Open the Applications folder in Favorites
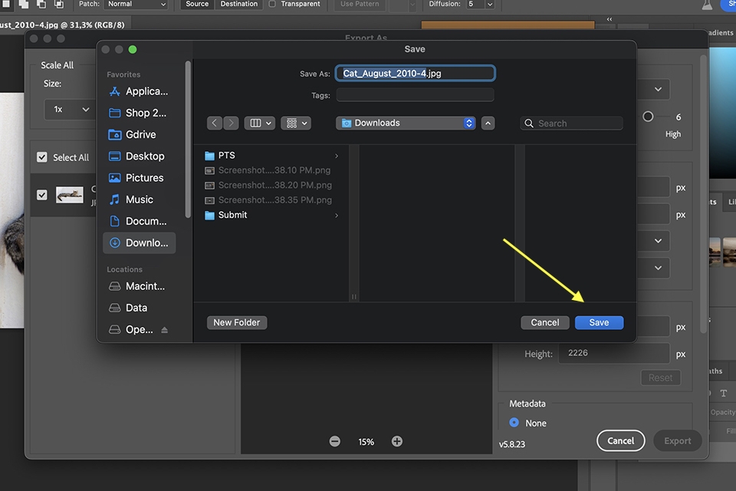The image size is (736, 491). 139,91
